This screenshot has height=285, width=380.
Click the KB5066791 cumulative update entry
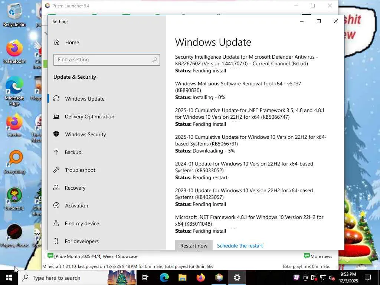click(250, 144)
